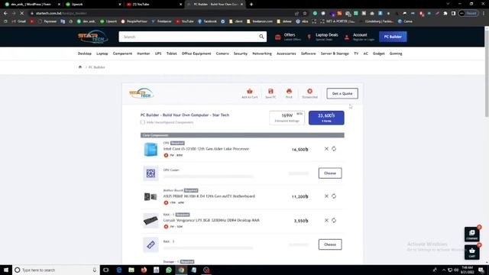Open the Monitor category menu

(144, 53)
